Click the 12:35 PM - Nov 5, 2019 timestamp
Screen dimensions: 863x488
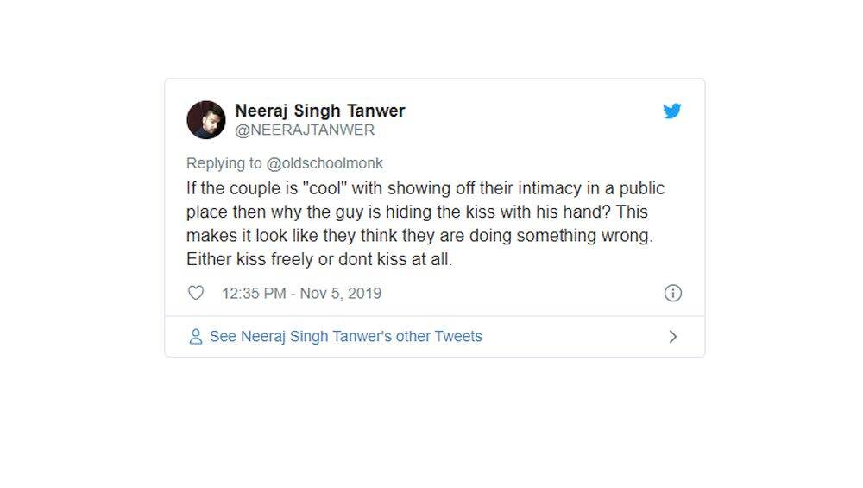pyautogui.click(x=301, y=293)
